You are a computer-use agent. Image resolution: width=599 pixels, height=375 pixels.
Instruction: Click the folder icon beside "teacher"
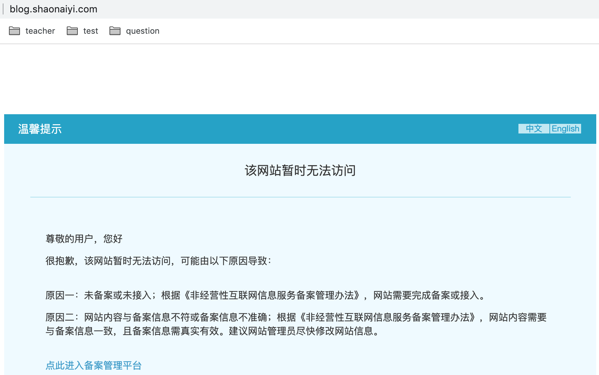point(14,31)
